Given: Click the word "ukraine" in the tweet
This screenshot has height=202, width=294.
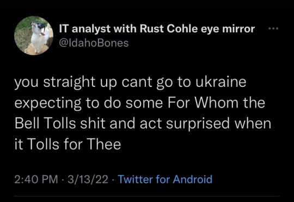Looking at the screenshot, I should point(220,82).
